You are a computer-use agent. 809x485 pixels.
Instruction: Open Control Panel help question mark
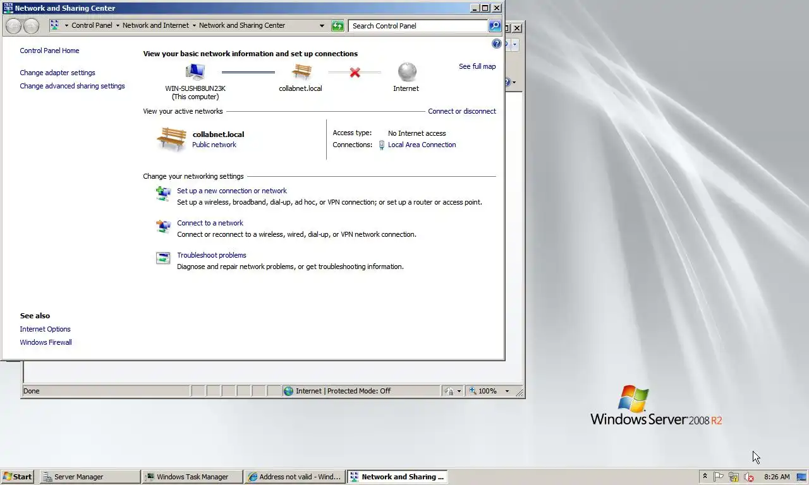pos(496,44)
